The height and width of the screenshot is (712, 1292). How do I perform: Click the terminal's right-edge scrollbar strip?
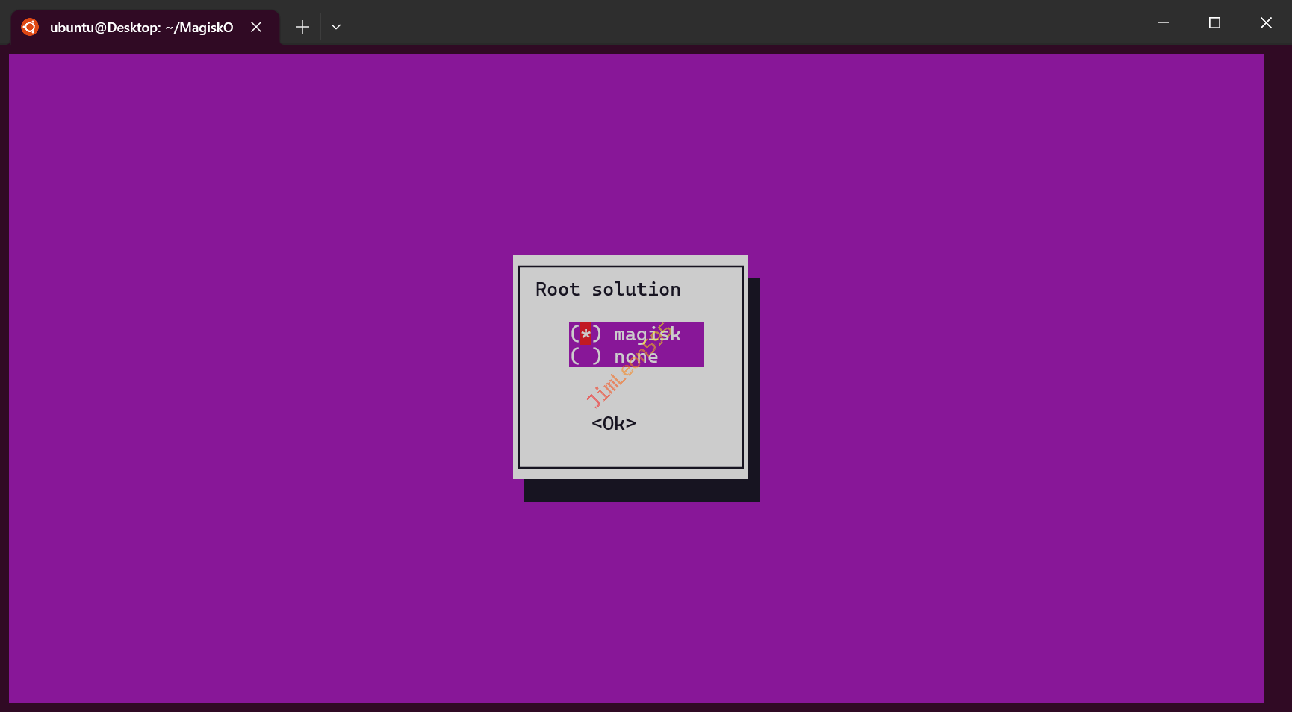pyautogui.click(x=1277, y=373)
